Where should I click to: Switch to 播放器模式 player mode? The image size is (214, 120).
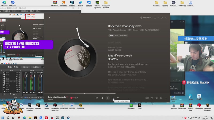(146, 18)
